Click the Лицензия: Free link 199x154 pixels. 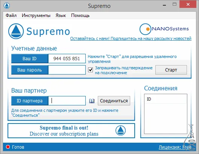pos(175,147)
